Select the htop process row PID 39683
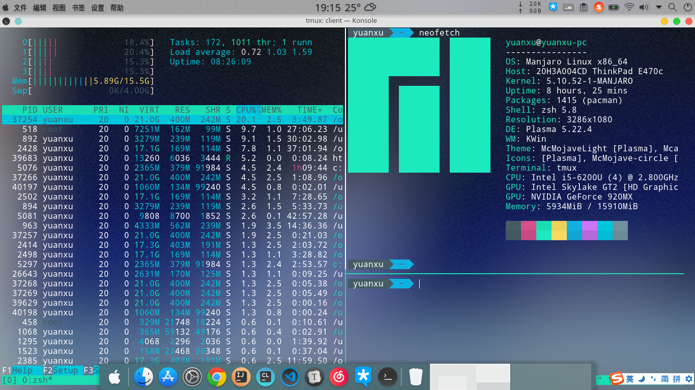The image size is (695, 390). click(x=172, y=158)
